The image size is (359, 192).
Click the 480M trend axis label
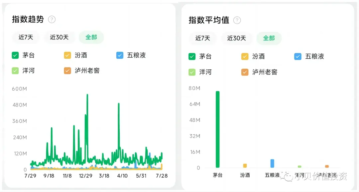20,105
